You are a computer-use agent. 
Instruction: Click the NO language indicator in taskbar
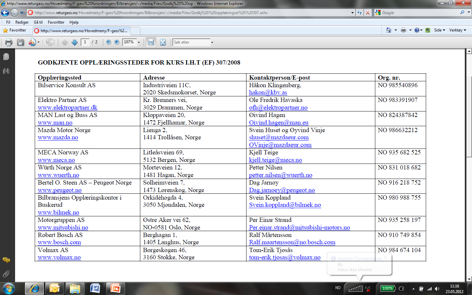tap(338, 288)
